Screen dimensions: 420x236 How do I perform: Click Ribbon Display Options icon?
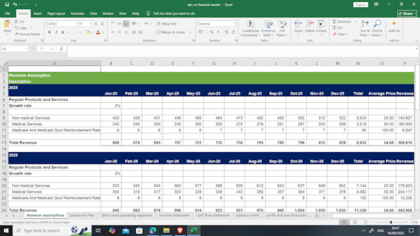point(376,4)
